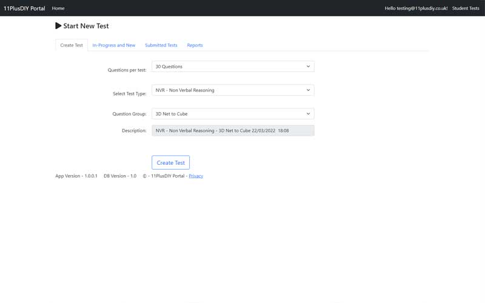Click the Description text field
The height and width of the screenshot is (303, 485).
tap(233, 130)
